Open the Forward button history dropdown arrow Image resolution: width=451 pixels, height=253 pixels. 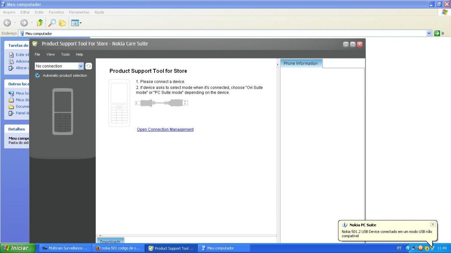click(x=32, y=23)
